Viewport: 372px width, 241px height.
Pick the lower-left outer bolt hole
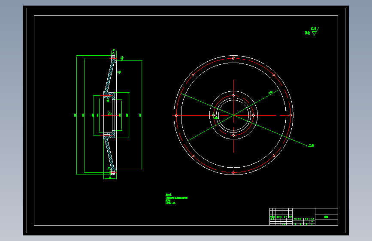pyautogui.click(x=193, y=156)
